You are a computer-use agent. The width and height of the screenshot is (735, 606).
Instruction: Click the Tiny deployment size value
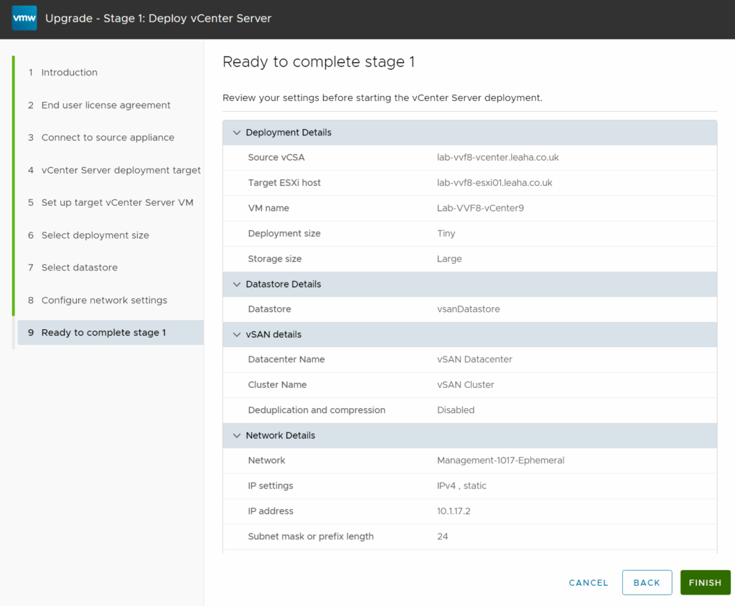[x=446, y=233]
